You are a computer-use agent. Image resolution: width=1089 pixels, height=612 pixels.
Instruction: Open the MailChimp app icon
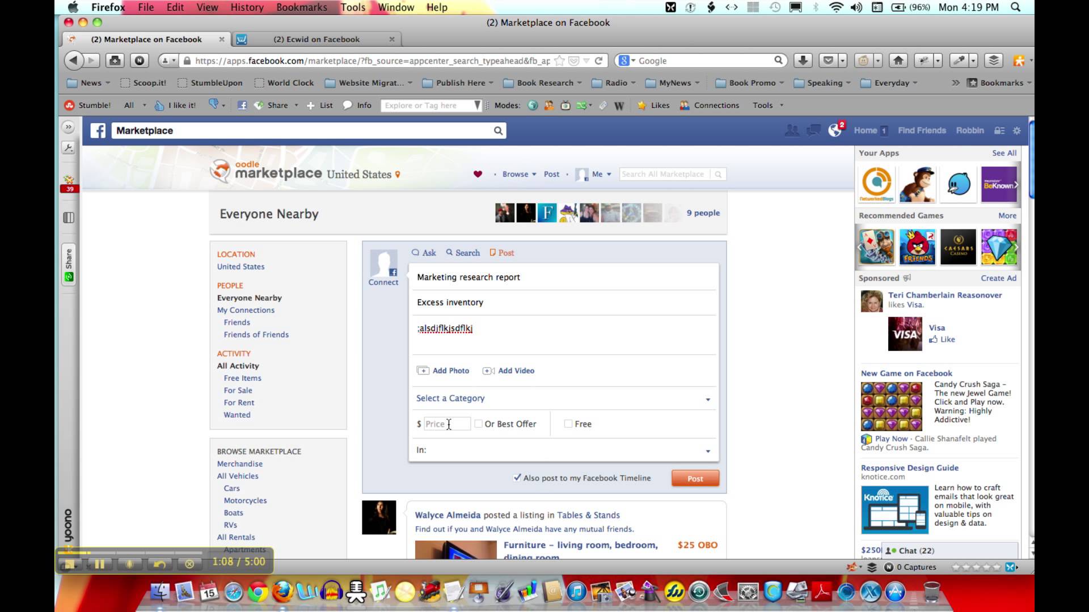coord(917,184)
